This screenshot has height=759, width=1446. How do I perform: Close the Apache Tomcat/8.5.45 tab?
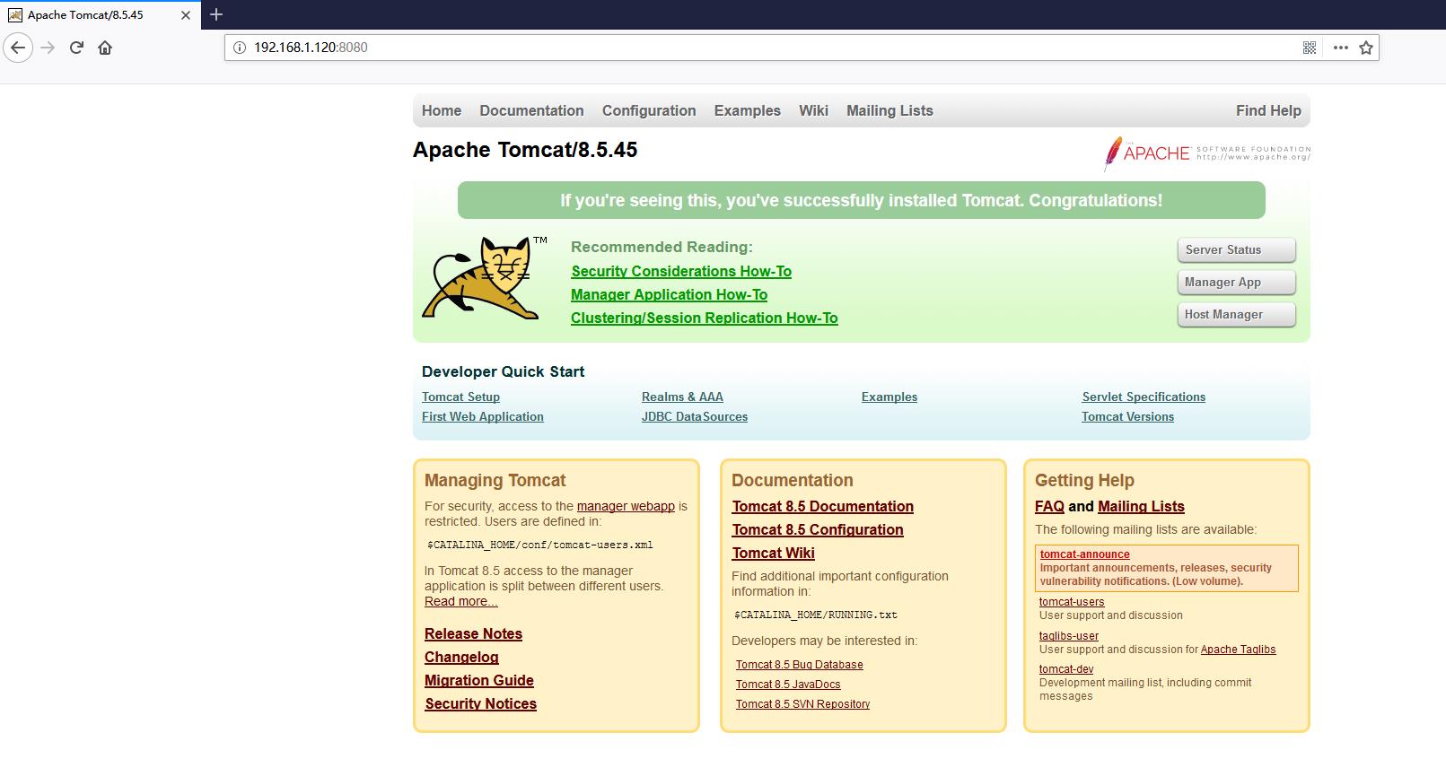pyautogui.click(x=186, y=15)
